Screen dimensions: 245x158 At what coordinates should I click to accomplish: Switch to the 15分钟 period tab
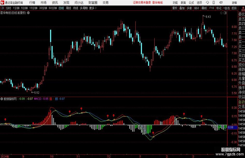tap(33, 8)
